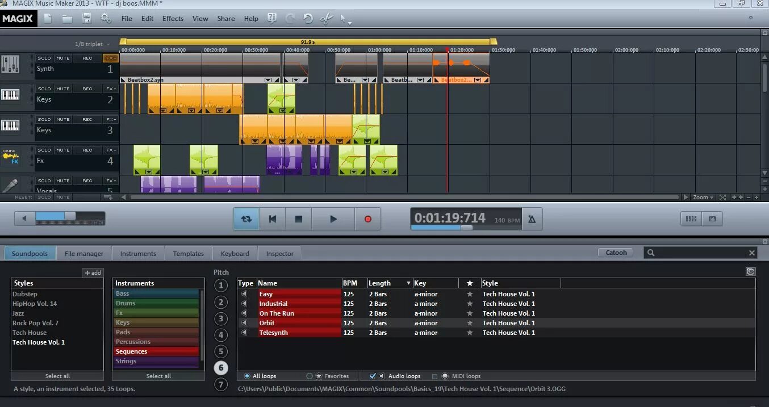Open the Effects menu
Viewport: 769px width, 407px height.
173,18
